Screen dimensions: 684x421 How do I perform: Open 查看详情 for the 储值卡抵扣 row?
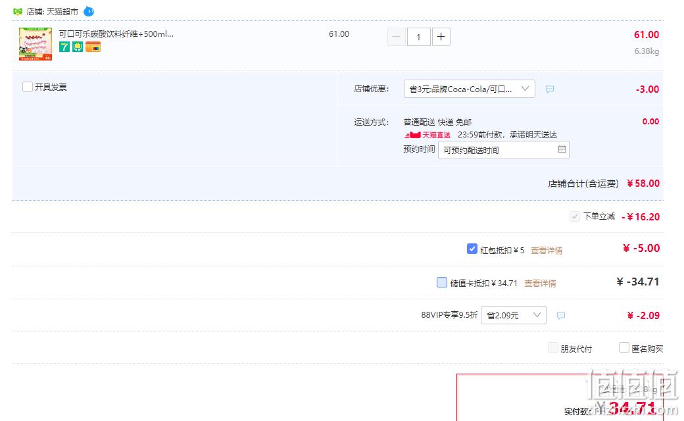(540, 284)
